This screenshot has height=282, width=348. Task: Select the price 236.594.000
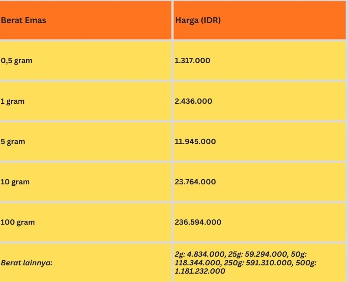(x=198, y=222)
